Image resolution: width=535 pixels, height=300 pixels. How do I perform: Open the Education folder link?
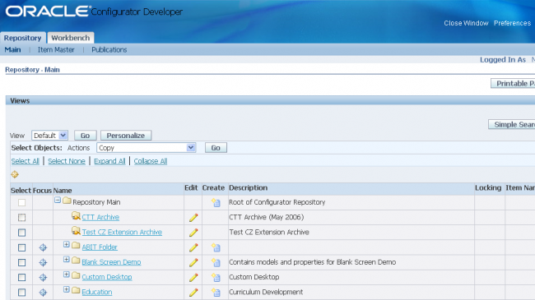(x=97, y=292)
